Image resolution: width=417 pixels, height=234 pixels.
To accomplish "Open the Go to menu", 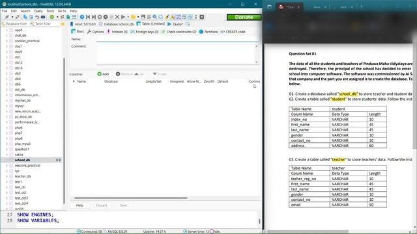I will tap(62, 11).
